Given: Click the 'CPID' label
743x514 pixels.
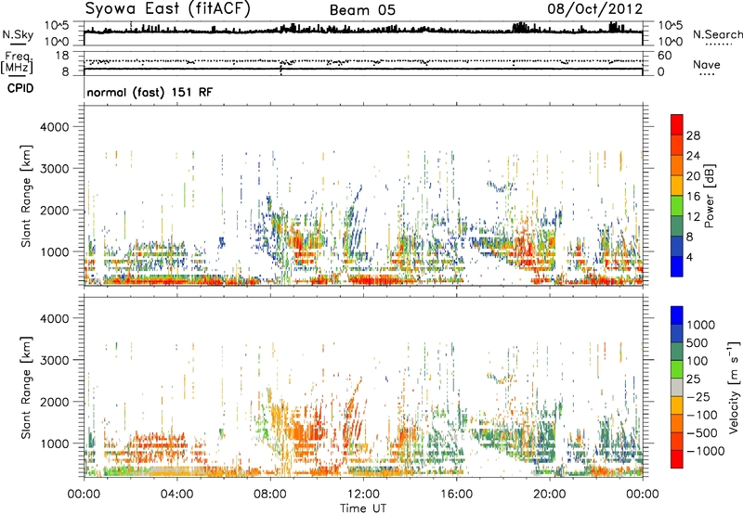Looking at the screenshot, I should 20,88.
